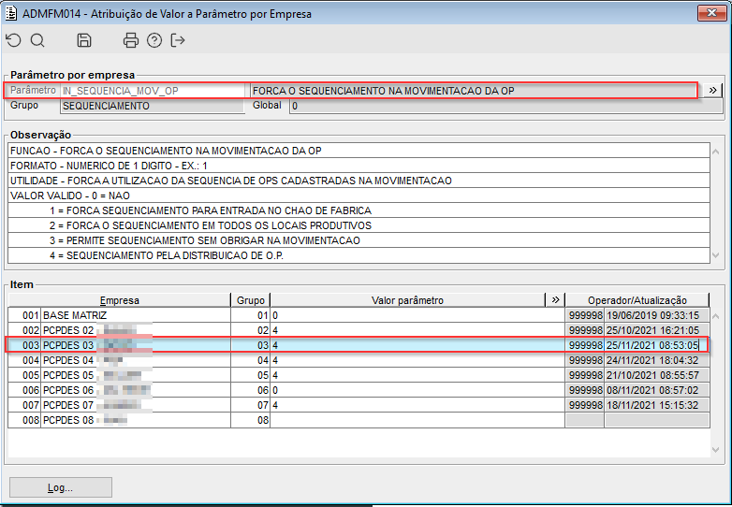
Task: Open help with the question mark icon
Action: pos(154,40)
